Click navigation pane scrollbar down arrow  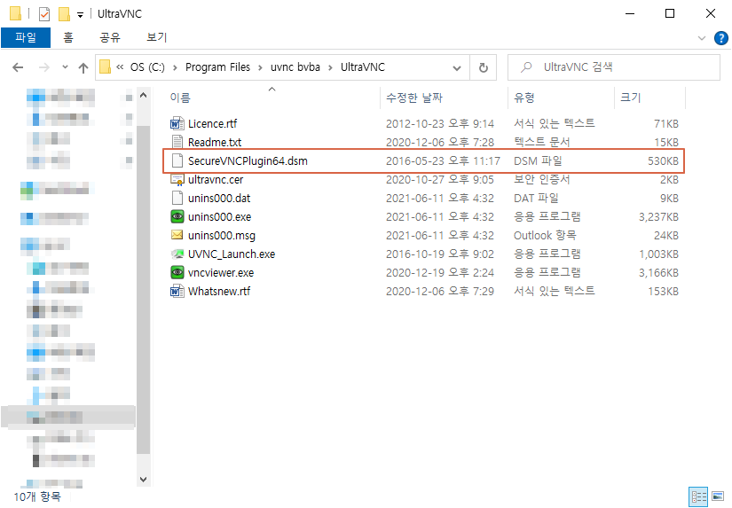(144, 479)
